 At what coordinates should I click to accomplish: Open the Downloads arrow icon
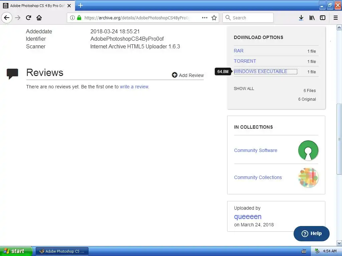click(301, 18)
